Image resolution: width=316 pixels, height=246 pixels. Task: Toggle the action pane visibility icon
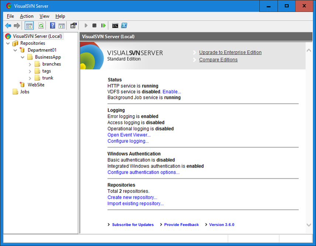(61, 25)
